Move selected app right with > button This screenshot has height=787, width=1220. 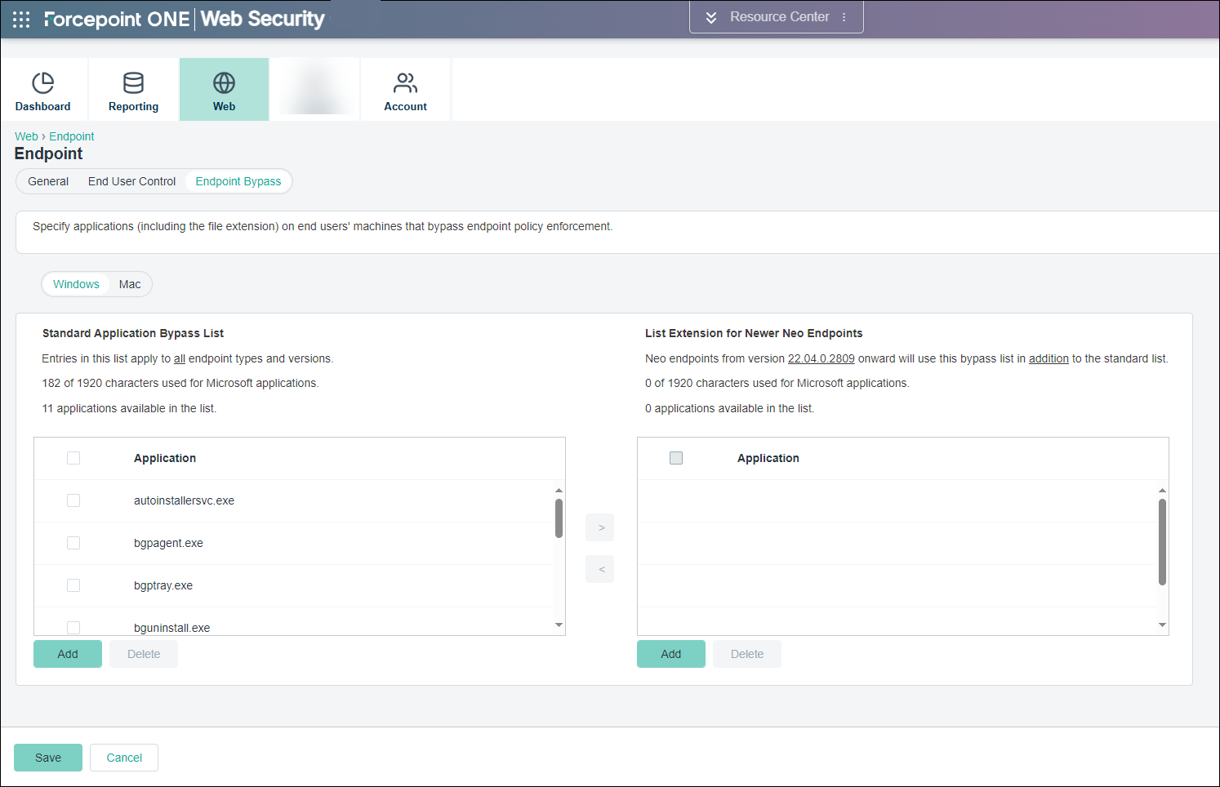[600, 527]
